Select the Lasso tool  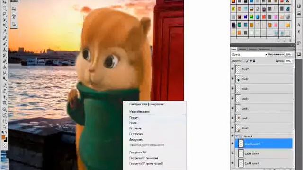5,14
